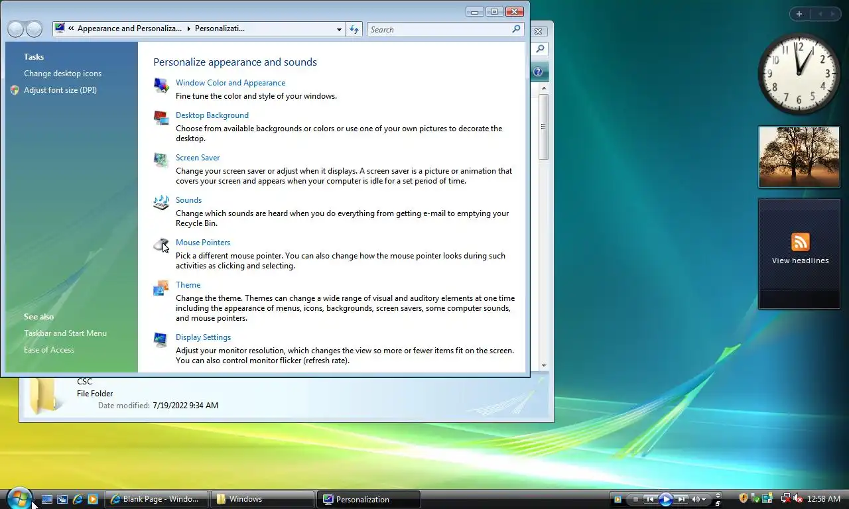Click View headlines in feed gadget
849x509 pixels.
pyautogui.click(x=800, y=260)
